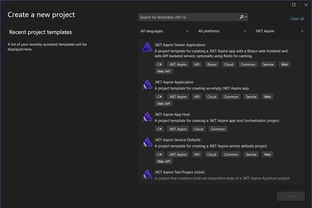
Task: Click Cloud tag on Starter Application
Action: [228, 64]
